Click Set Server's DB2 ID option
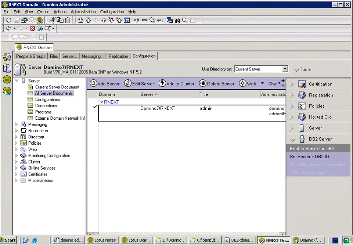The image size is (353, 246). click(x=318, y=157)
